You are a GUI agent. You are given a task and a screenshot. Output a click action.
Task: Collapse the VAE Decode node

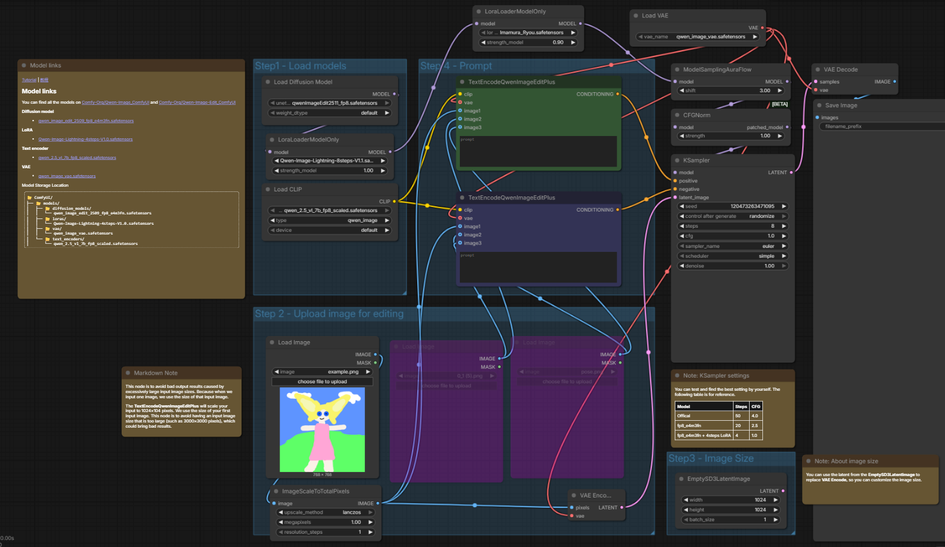818,70
